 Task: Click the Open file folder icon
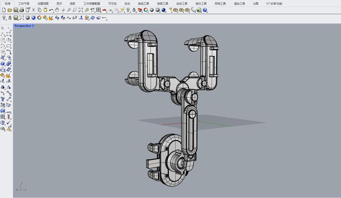(10, 10)
